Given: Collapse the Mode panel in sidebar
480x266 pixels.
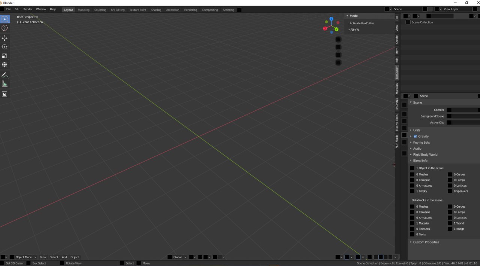Looking at the screenshot, I should click(x=347, y=16).
